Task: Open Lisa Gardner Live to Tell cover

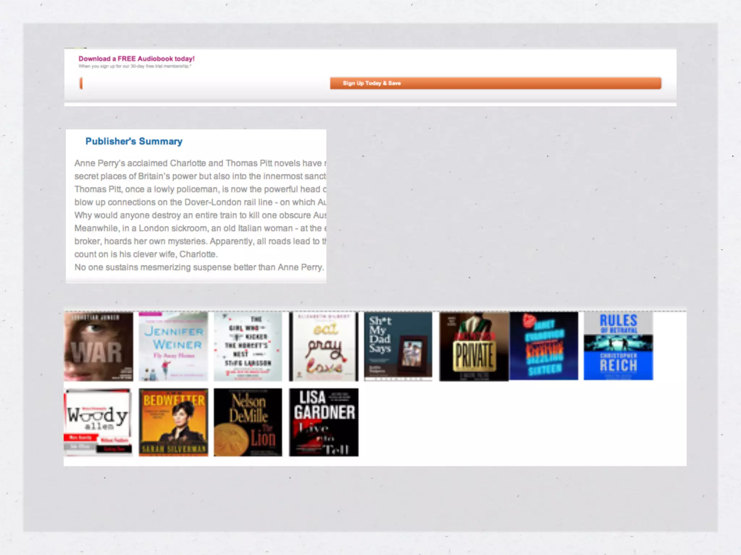Action: pos(323,422)
